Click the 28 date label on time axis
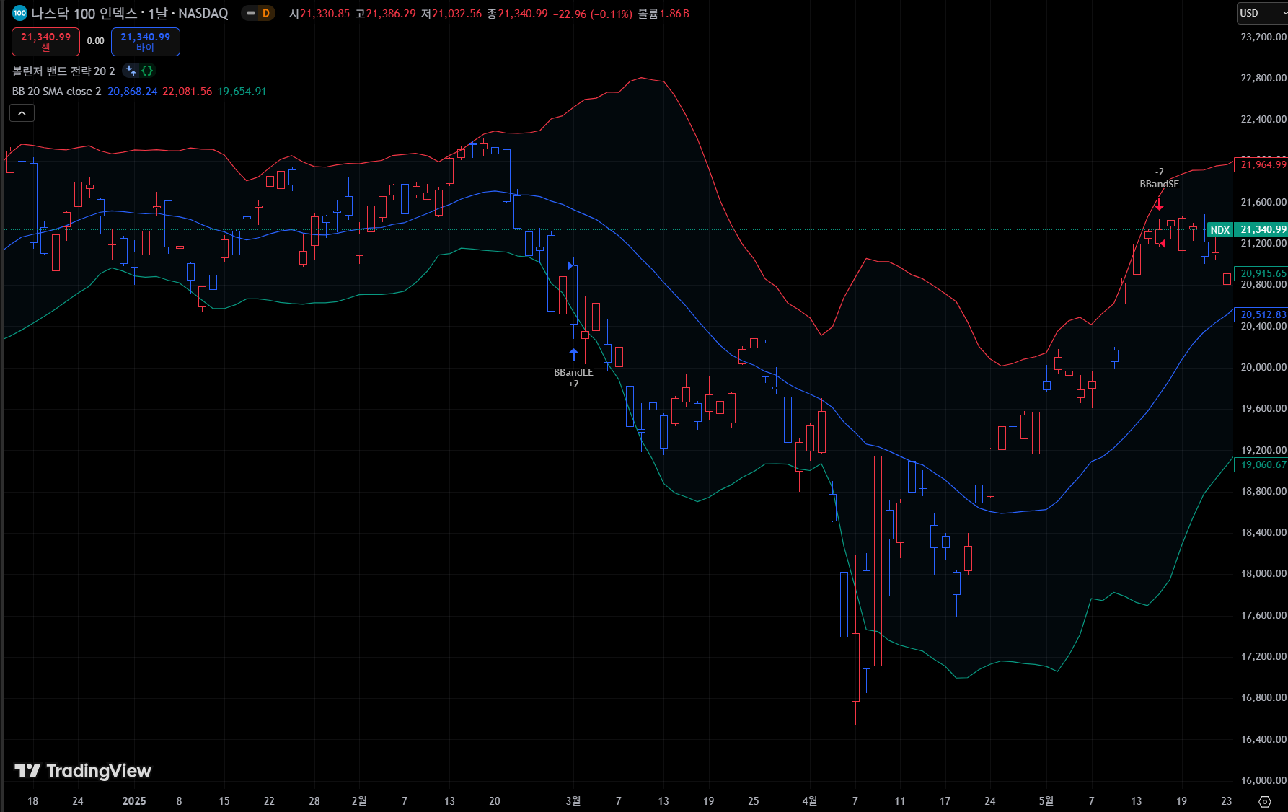1288x812 pixels. (x=314, y=801)
